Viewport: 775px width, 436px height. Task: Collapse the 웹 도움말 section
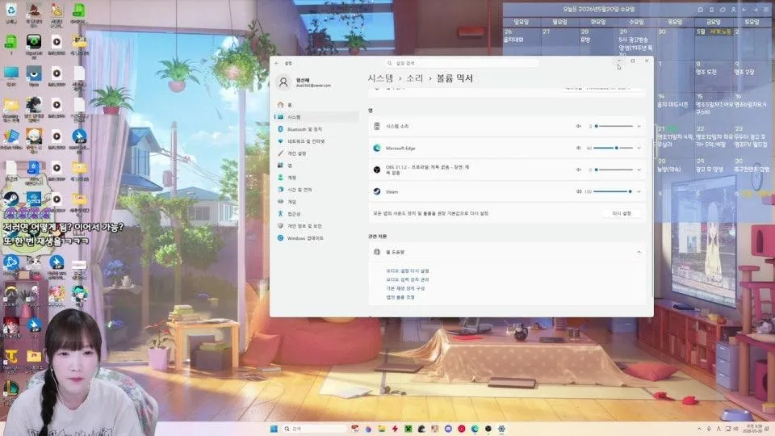pos(639,252)
